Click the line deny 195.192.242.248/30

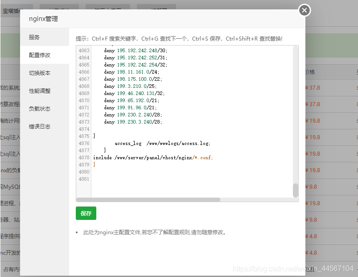[136, 50]
